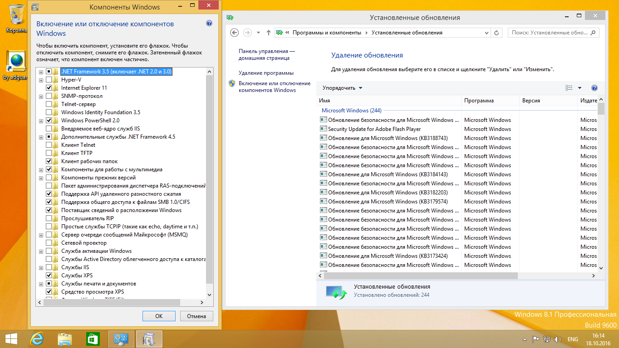Open the Упорядочить dropdown menu
Image resolution: width=619 pixels, height=348 pixels.
(343, 88)
